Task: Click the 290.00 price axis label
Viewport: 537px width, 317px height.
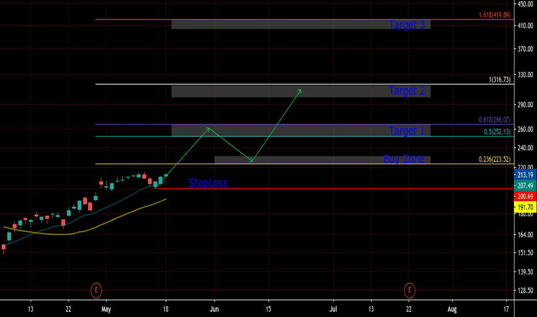Action: 525,104
